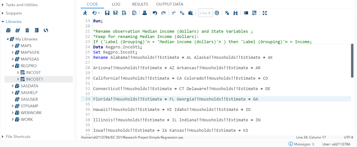Screen dimensions: 357x147
Task: Refresh the libraries list
Action: (x=46, y=30)
